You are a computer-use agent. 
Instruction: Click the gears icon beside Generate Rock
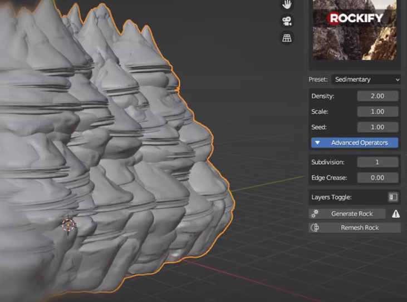[315, 214]
